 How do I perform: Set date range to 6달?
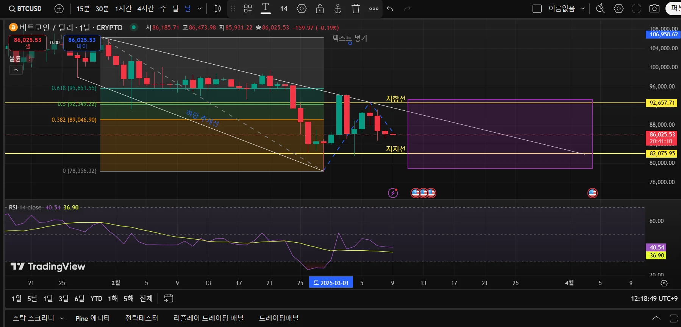tap(80, 299)
